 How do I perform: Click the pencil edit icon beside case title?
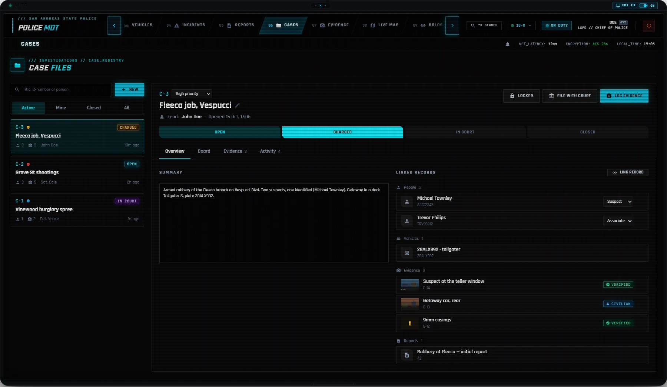[x=238, y=105]
